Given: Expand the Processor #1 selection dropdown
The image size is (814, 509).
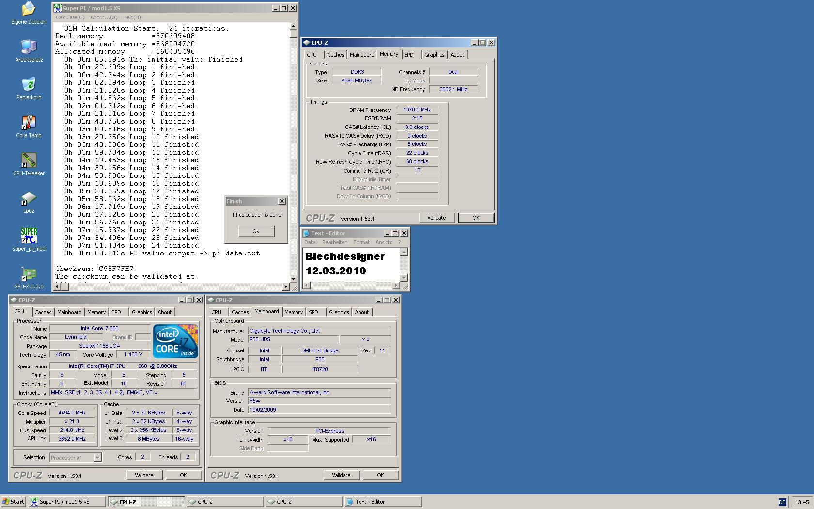Looking at the screenshot, I should coord(97,458).
